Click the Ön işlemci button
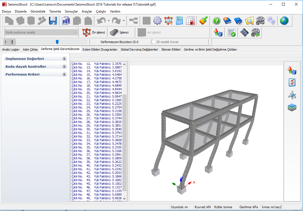 pos(94,32)
